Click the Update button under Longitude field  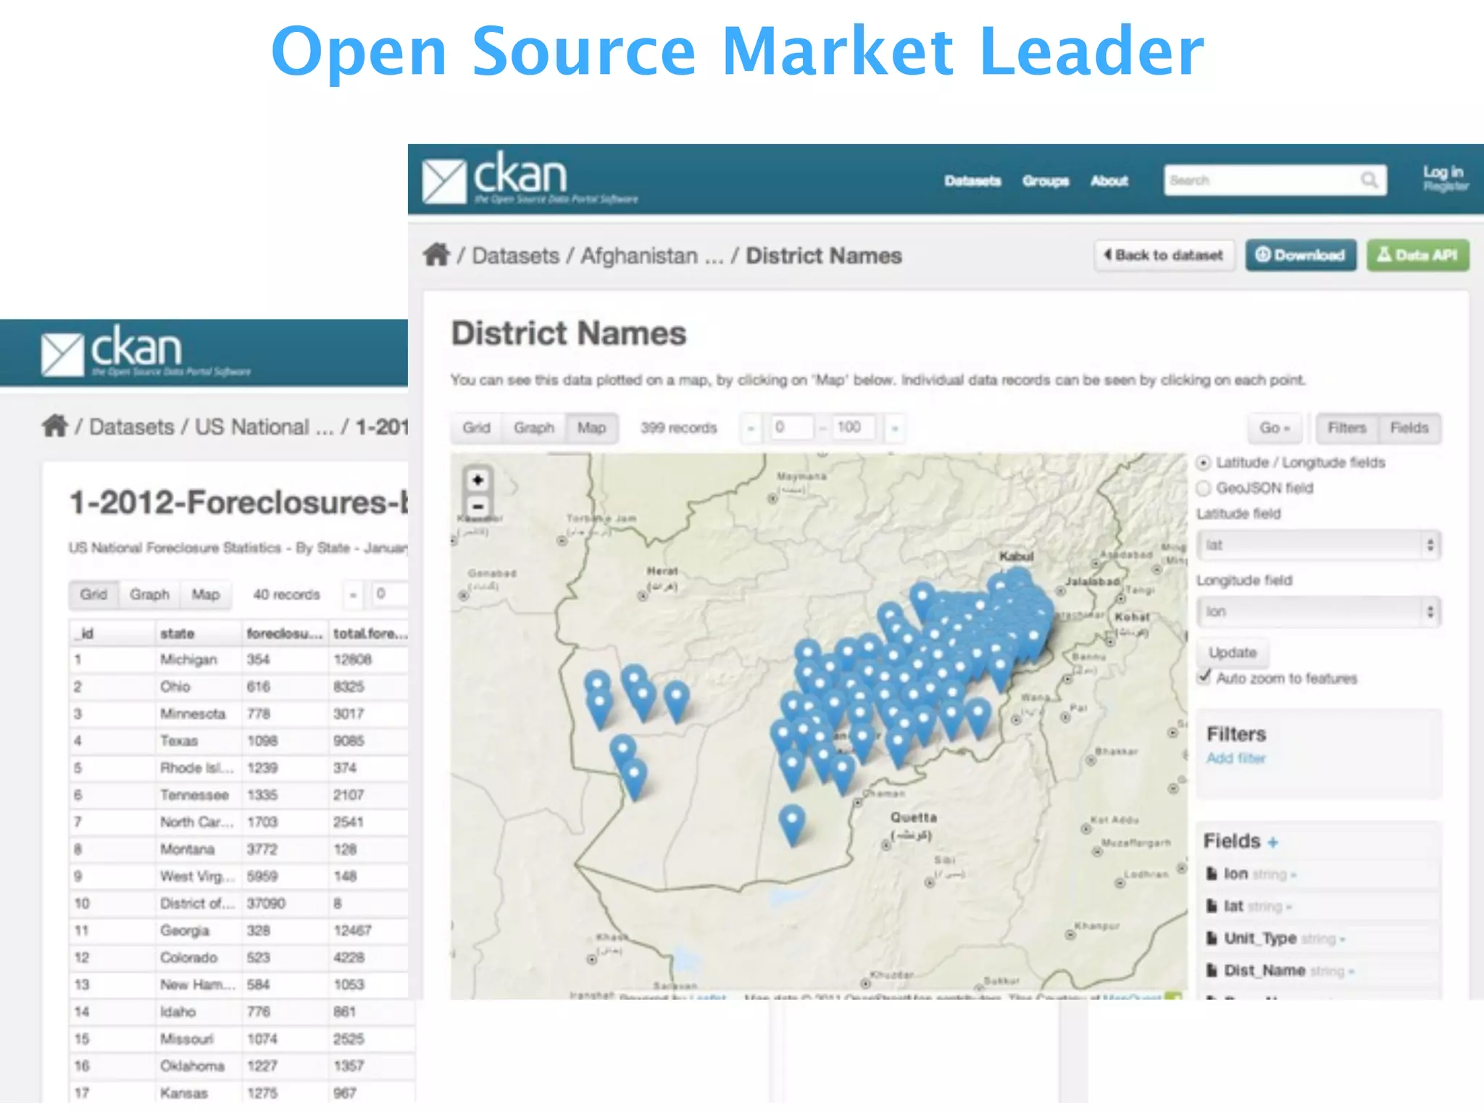coord(1233,652)
